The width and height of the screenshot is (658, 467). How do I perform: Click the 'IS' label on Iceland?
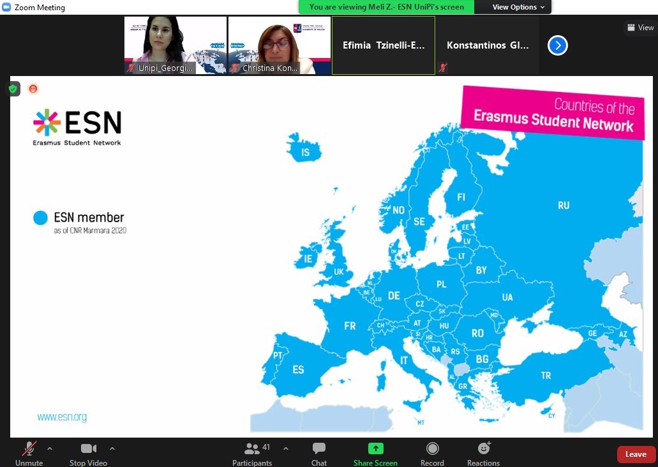coord(306,152)
